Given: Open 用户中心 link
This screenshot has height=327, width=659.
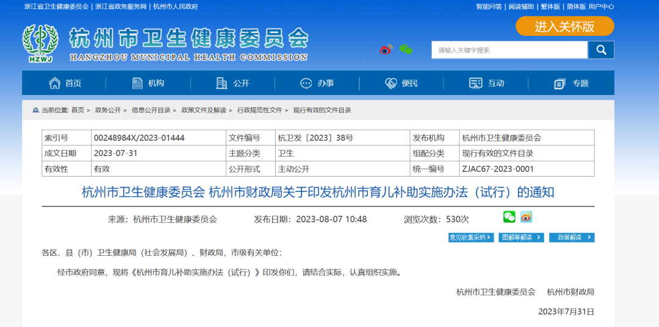Looking at the screenshot, I should (x=602, y=7).
